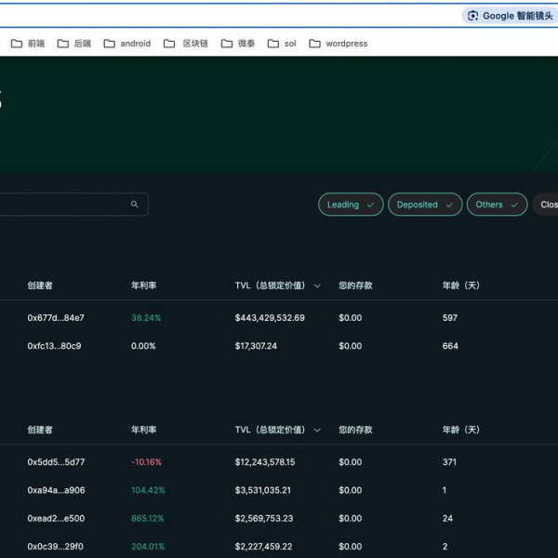Select the 204.01% APR value

pos(148,546)
